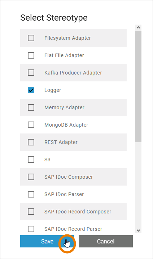
Task: Click the Save button
Action: point(47,241)
